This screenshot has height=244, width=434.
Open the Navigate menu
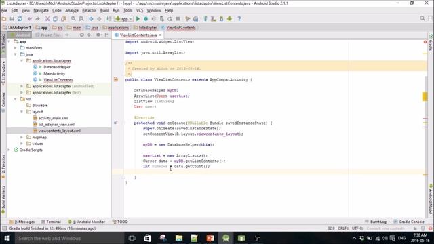click(41, 11)
